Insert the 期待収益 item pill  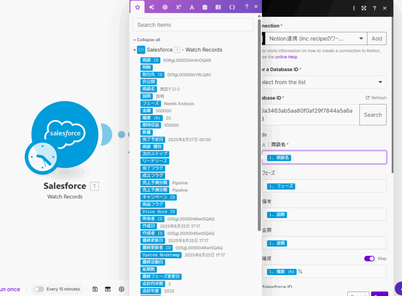click(151, 125)
